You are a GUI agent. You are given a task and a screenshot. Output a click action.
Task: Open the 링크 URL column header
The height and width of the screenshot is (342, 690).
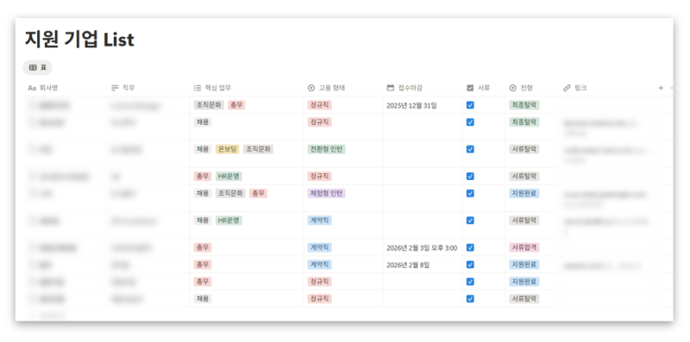pyautogui.click(x=574, y=88)
